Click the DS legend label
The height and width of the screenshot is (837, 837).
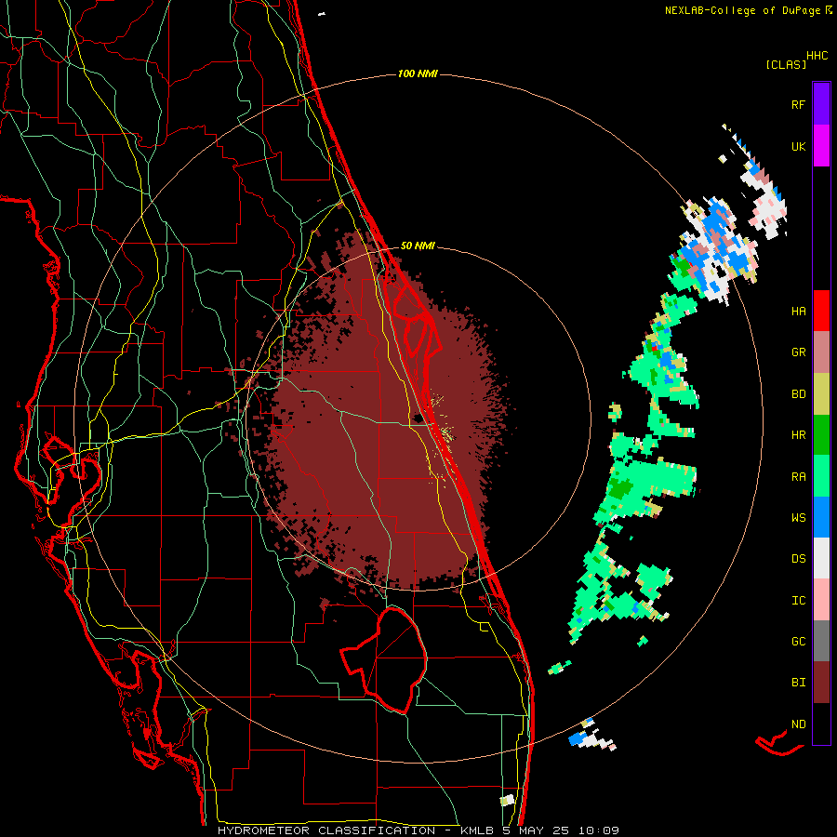point(798,559)
